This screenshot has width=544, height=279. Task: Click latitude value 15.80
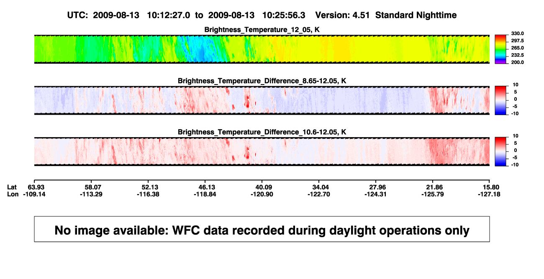(x=492, y=187)
